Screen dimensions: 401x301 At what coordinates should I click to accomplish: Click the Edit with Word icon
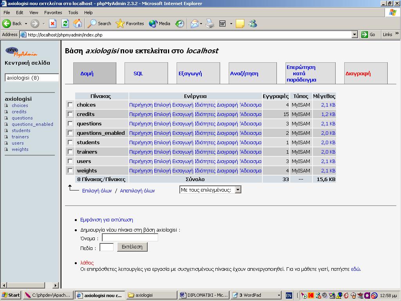coord(222,24)
